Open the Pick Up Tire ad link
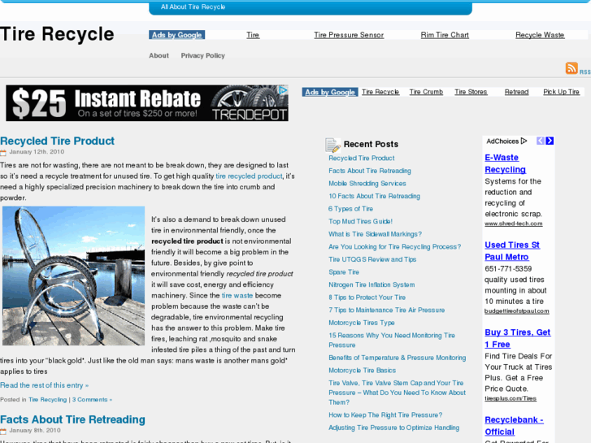This screenshot has width=591, height=443. pos(561,92)
